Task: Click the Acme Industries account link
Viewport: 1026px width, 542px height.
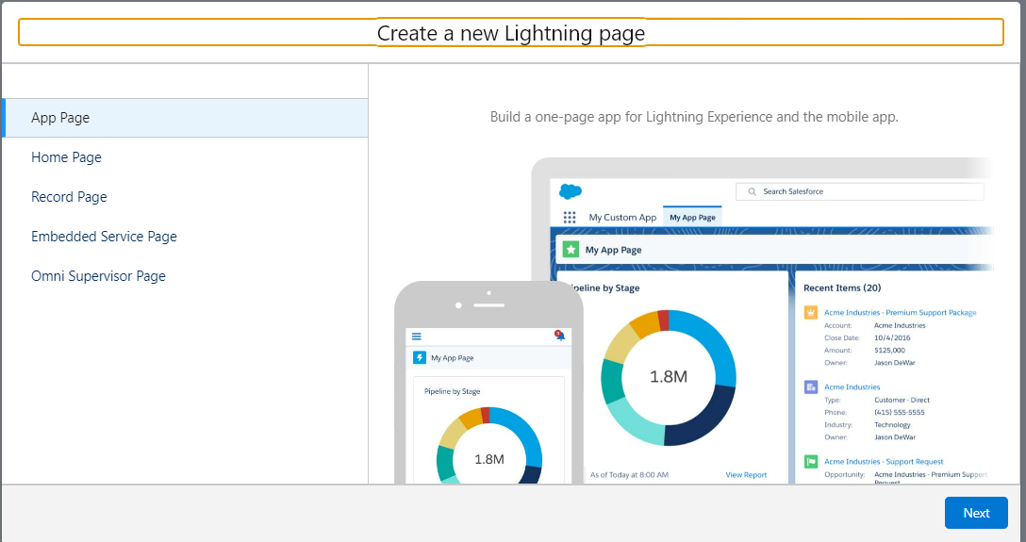Action: pos(852,387)
